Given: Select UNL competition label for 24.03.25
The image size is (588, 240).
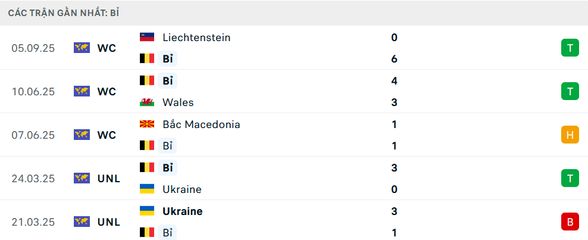Looking at the screenshot, I should pyautogui.click(x=109, y=178).
